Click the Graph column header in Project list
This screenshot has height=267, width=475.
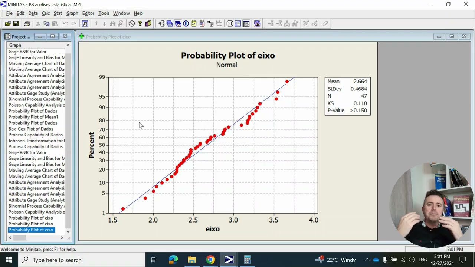pyautogui.click(x=36, y=45)
